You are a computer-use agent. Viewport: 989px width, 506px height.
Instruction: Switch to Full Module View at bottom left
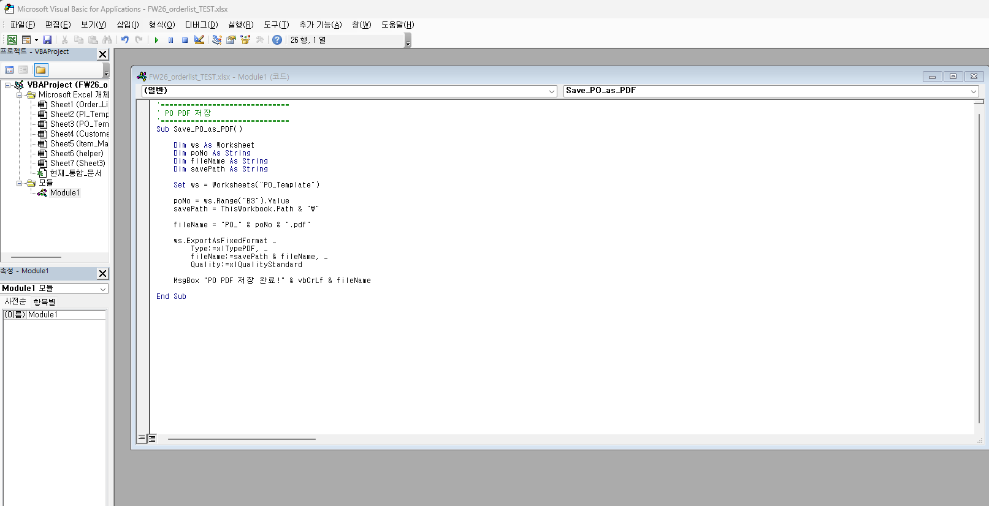[x=152, y=439]
